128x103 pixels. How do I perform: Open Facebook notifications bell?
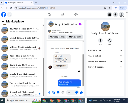115,15
